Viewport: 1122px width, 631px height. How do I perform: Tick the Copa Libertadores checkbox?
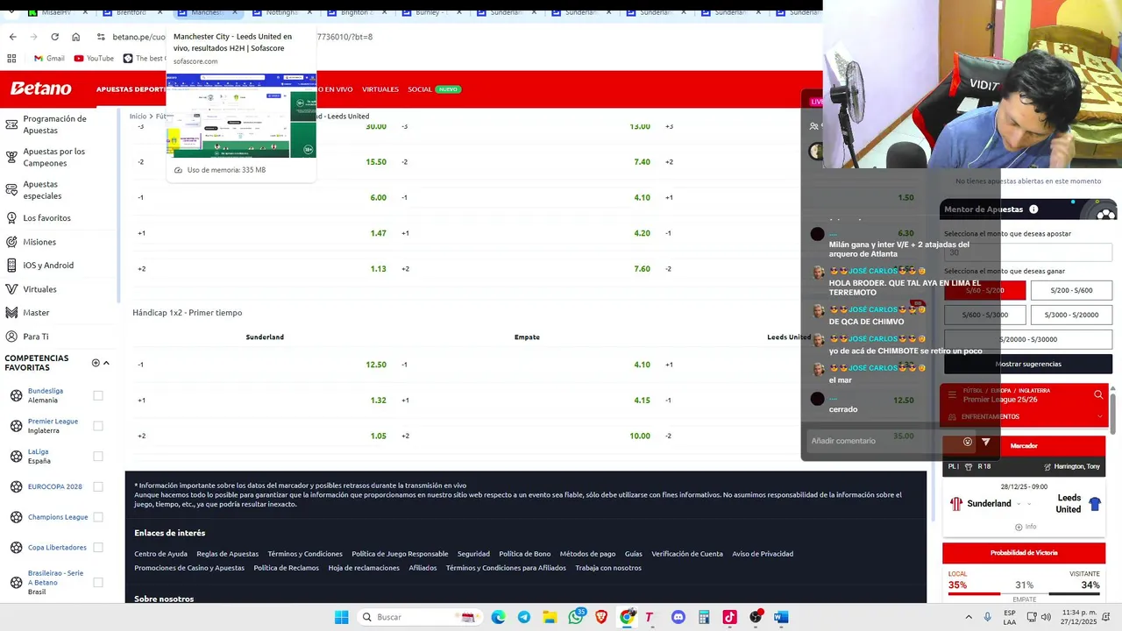(x=98, y=548)
